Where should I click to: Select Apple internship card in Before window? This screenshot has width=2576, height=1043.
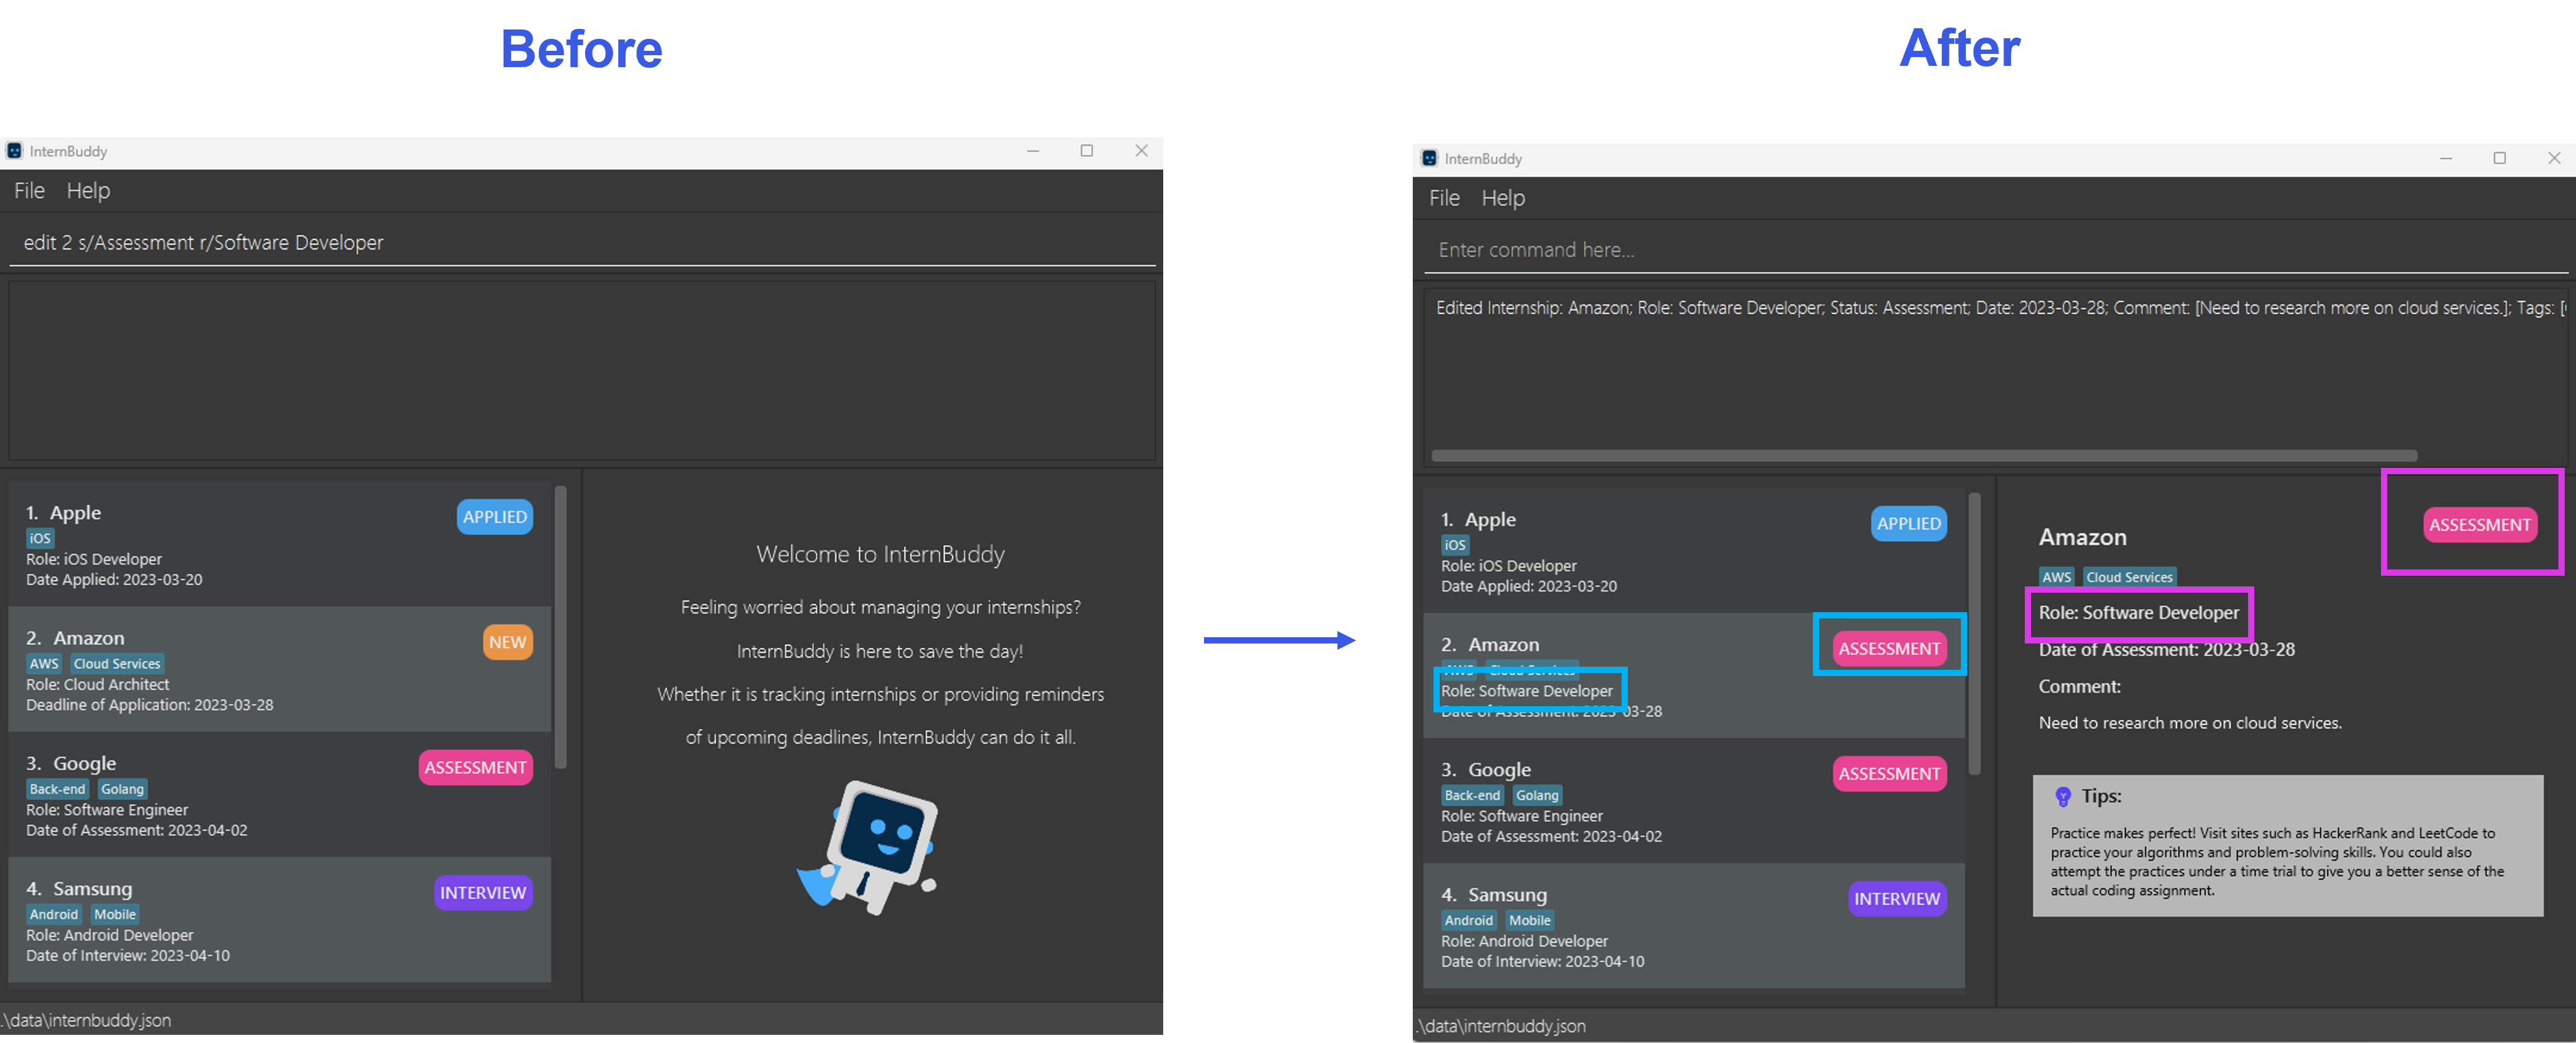click(x=279, y=543)
